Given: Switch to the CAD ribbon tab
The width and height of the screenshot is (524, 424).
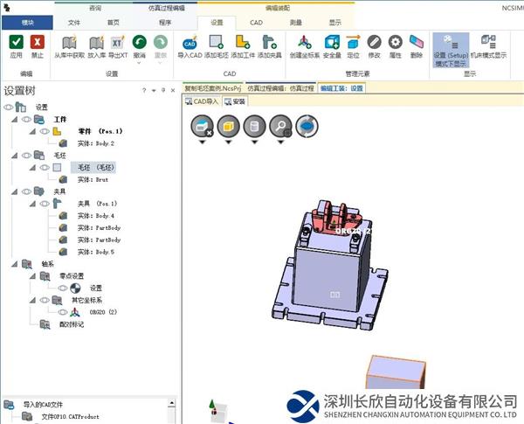Looking at the screenshot, I should point(256,23).
